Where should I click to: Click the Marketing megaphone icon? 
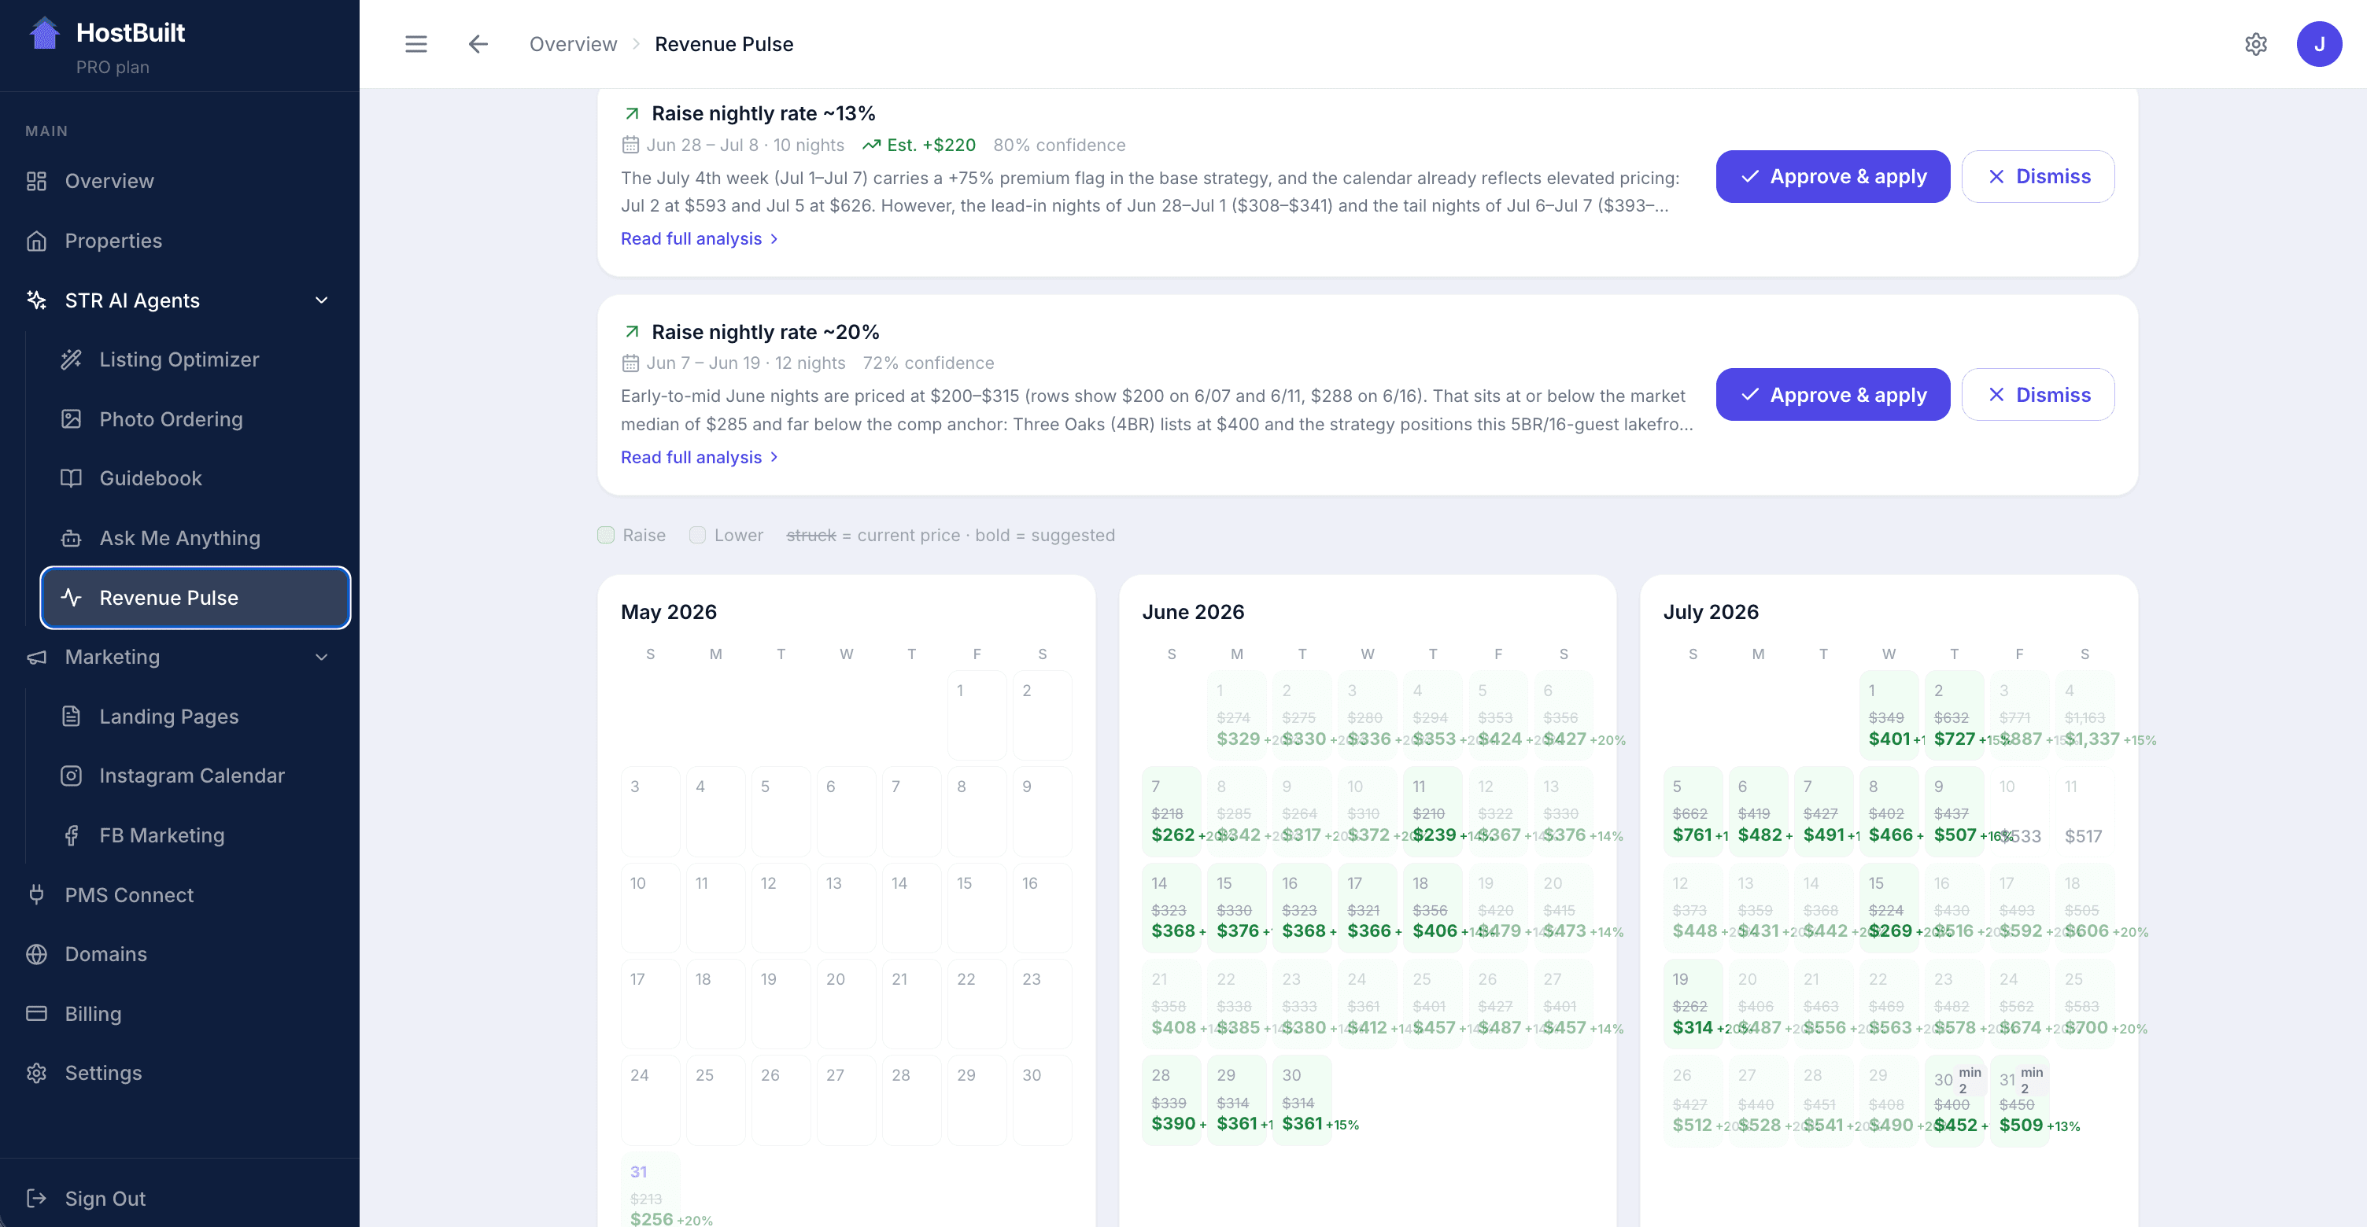(37, 657)
